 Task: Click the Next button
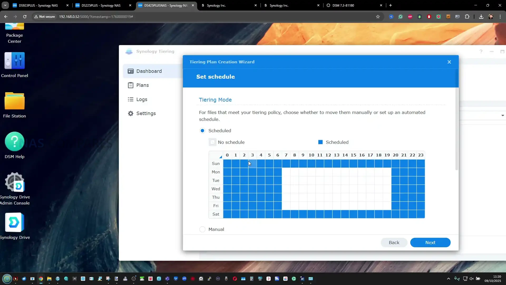click(430, 243)
